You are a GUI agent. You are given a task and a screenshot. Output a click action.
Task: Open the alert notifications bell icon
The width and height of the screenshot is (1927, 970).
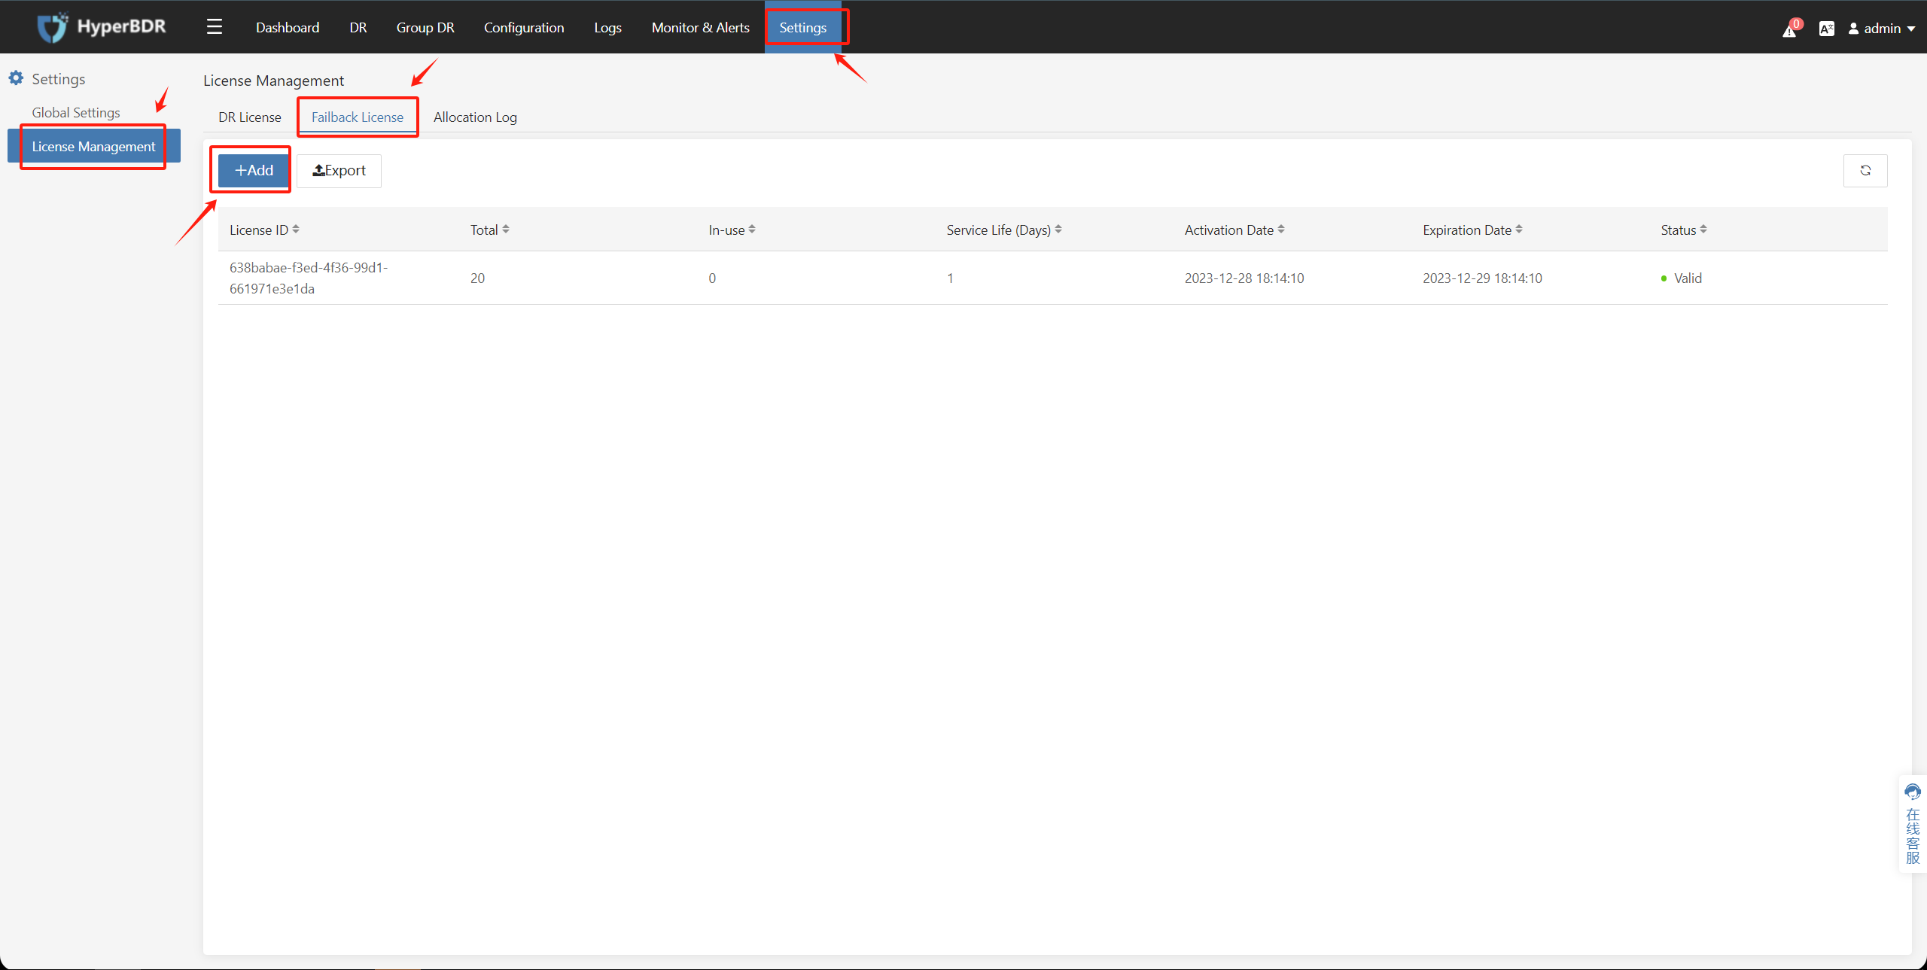point(1790,29)
